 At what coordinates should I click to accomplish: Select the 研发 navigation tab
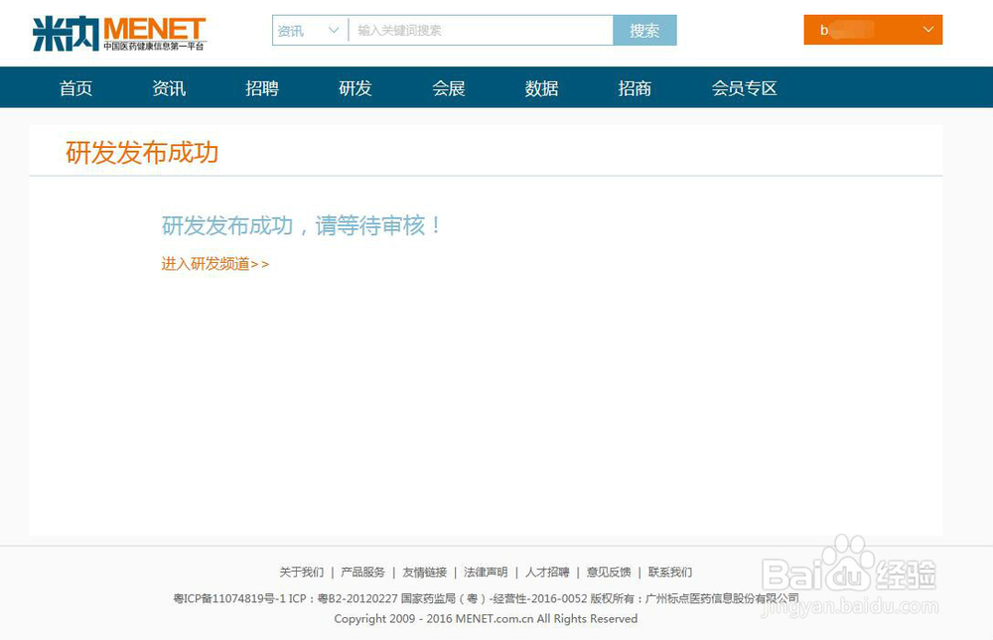(x=355, y=88)
